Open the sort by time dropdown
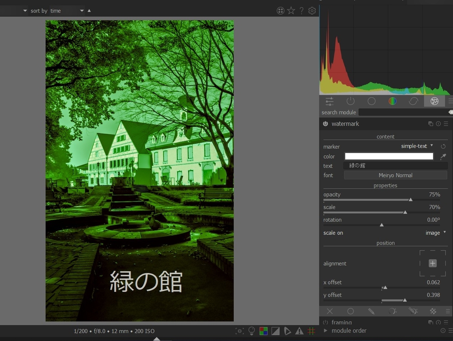Viewport: 453px width, 341px height. pyautogui.click(x=67, y=11)
